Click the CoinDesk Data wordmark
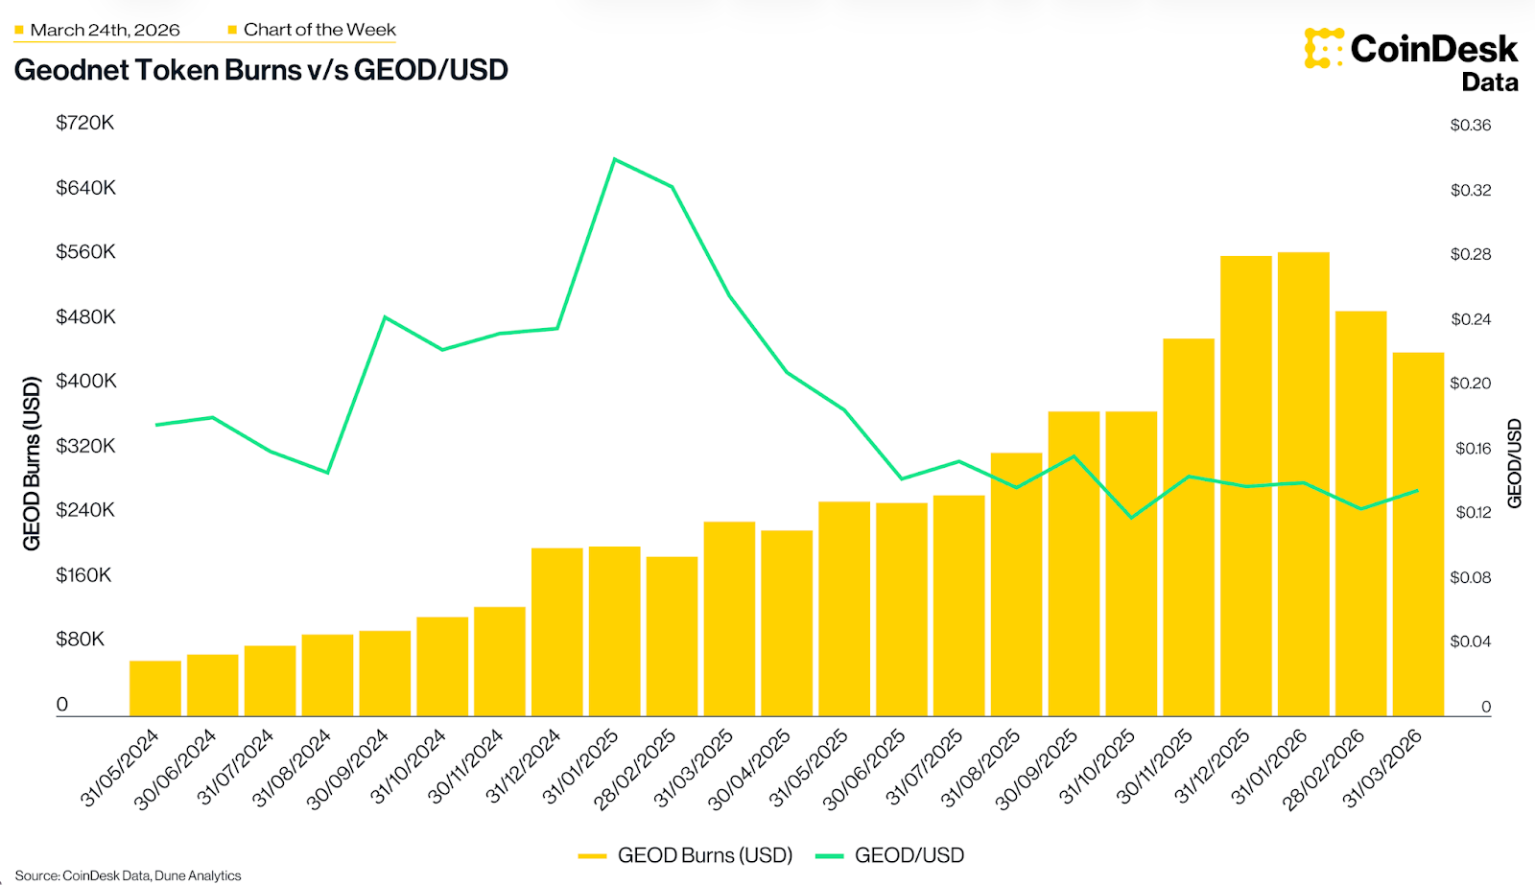The width and height of the screenshot is (1535, 885). 1434,61
